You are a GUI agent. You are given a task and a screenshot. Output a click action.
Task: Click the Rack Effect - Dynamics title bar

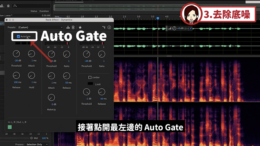coord(59,20)
